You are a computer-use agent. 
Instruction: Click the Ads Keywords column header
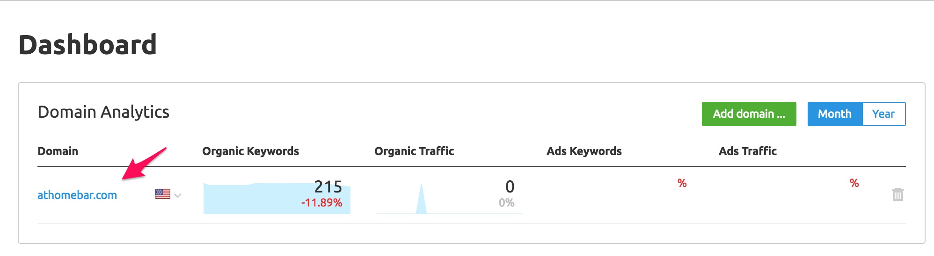584,151
